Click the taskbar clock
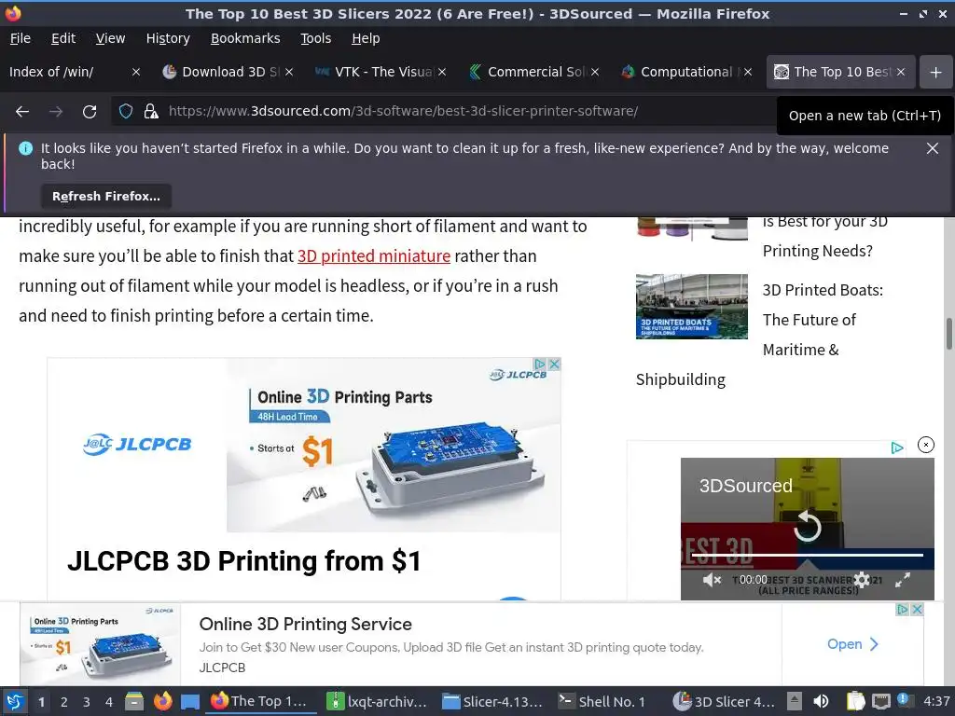The width and height of the screenshot is (955, 716). 936,702
